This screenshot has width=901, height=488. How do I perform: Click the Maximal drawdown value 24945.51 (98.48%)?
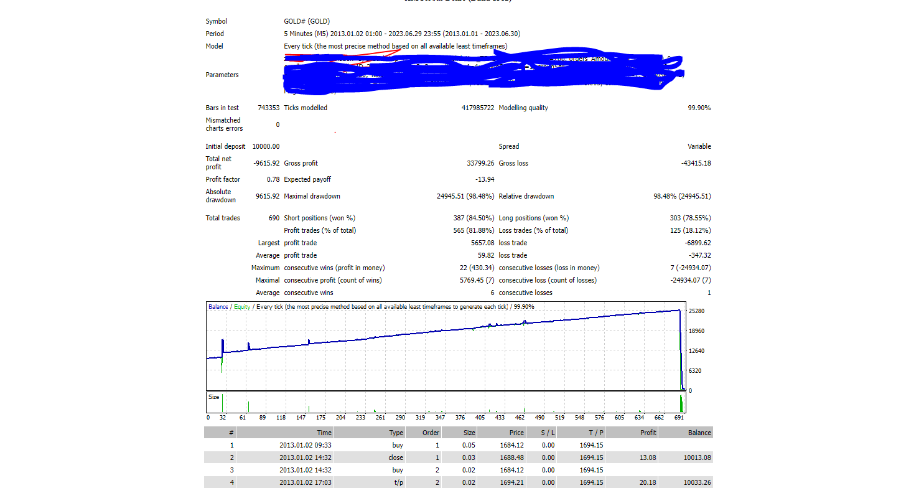click(465, 196)
